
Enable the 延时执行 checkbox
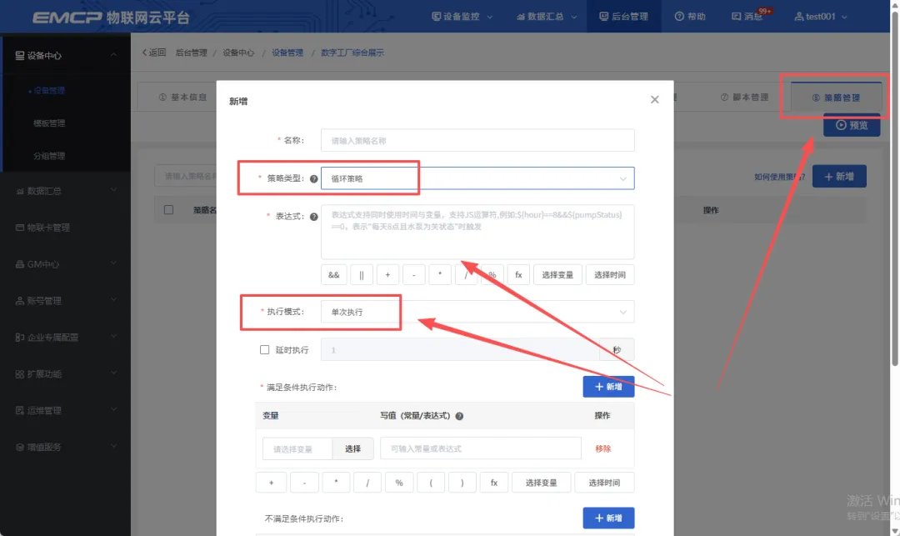(265, 349)
